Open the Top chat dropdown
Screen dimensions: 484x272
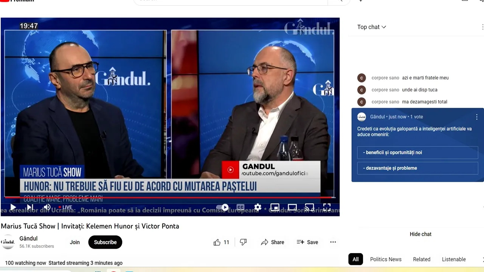[371, 27]
